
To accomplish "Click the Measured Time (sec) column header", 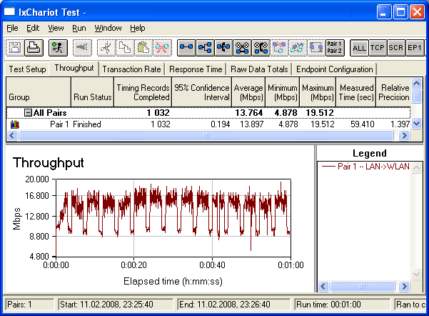I will [x=356, y=92].
